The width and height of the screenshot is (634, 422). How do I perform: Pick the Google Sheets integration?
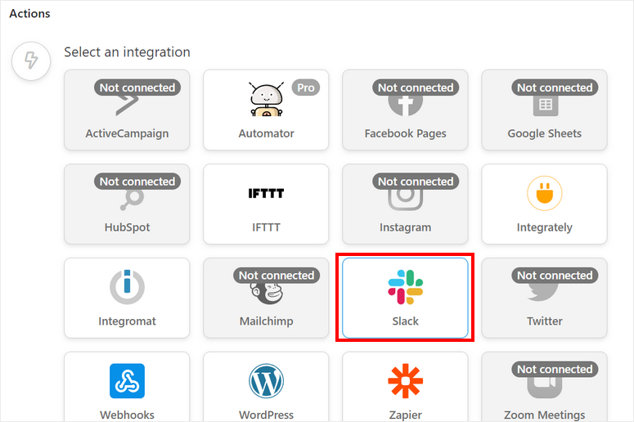pos(544,110)
